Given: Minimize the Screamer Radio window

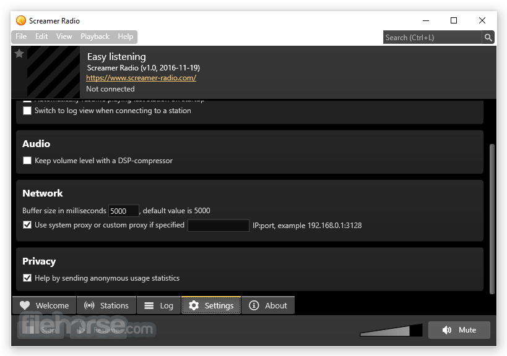Looking at the screenshot, I should (x=426, y=20).
